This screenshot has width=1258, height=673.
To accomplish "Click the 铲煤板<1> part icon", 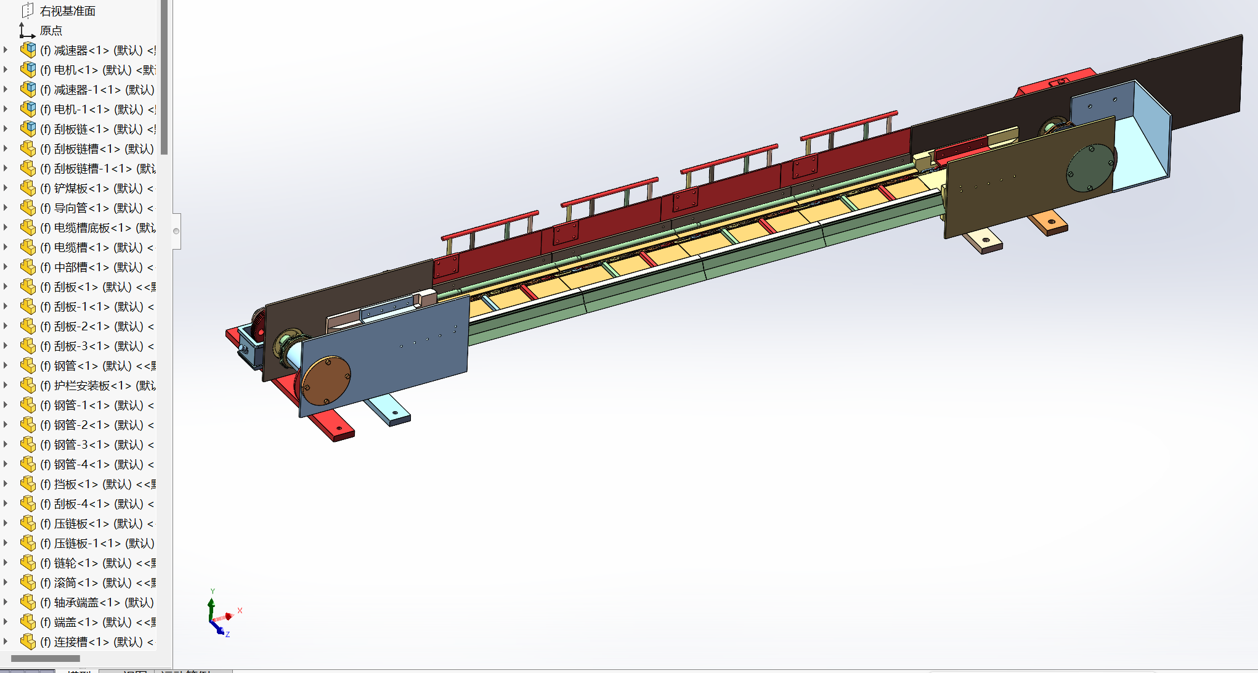I will pyautogui.click(x=28, y=188).
